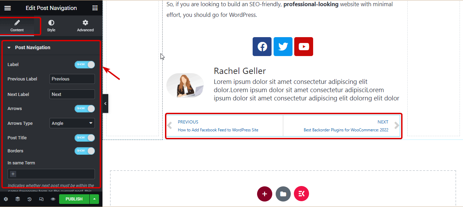Click the Rachel Geller author name
Screen dimensions: 463x207
click(240, 71)
